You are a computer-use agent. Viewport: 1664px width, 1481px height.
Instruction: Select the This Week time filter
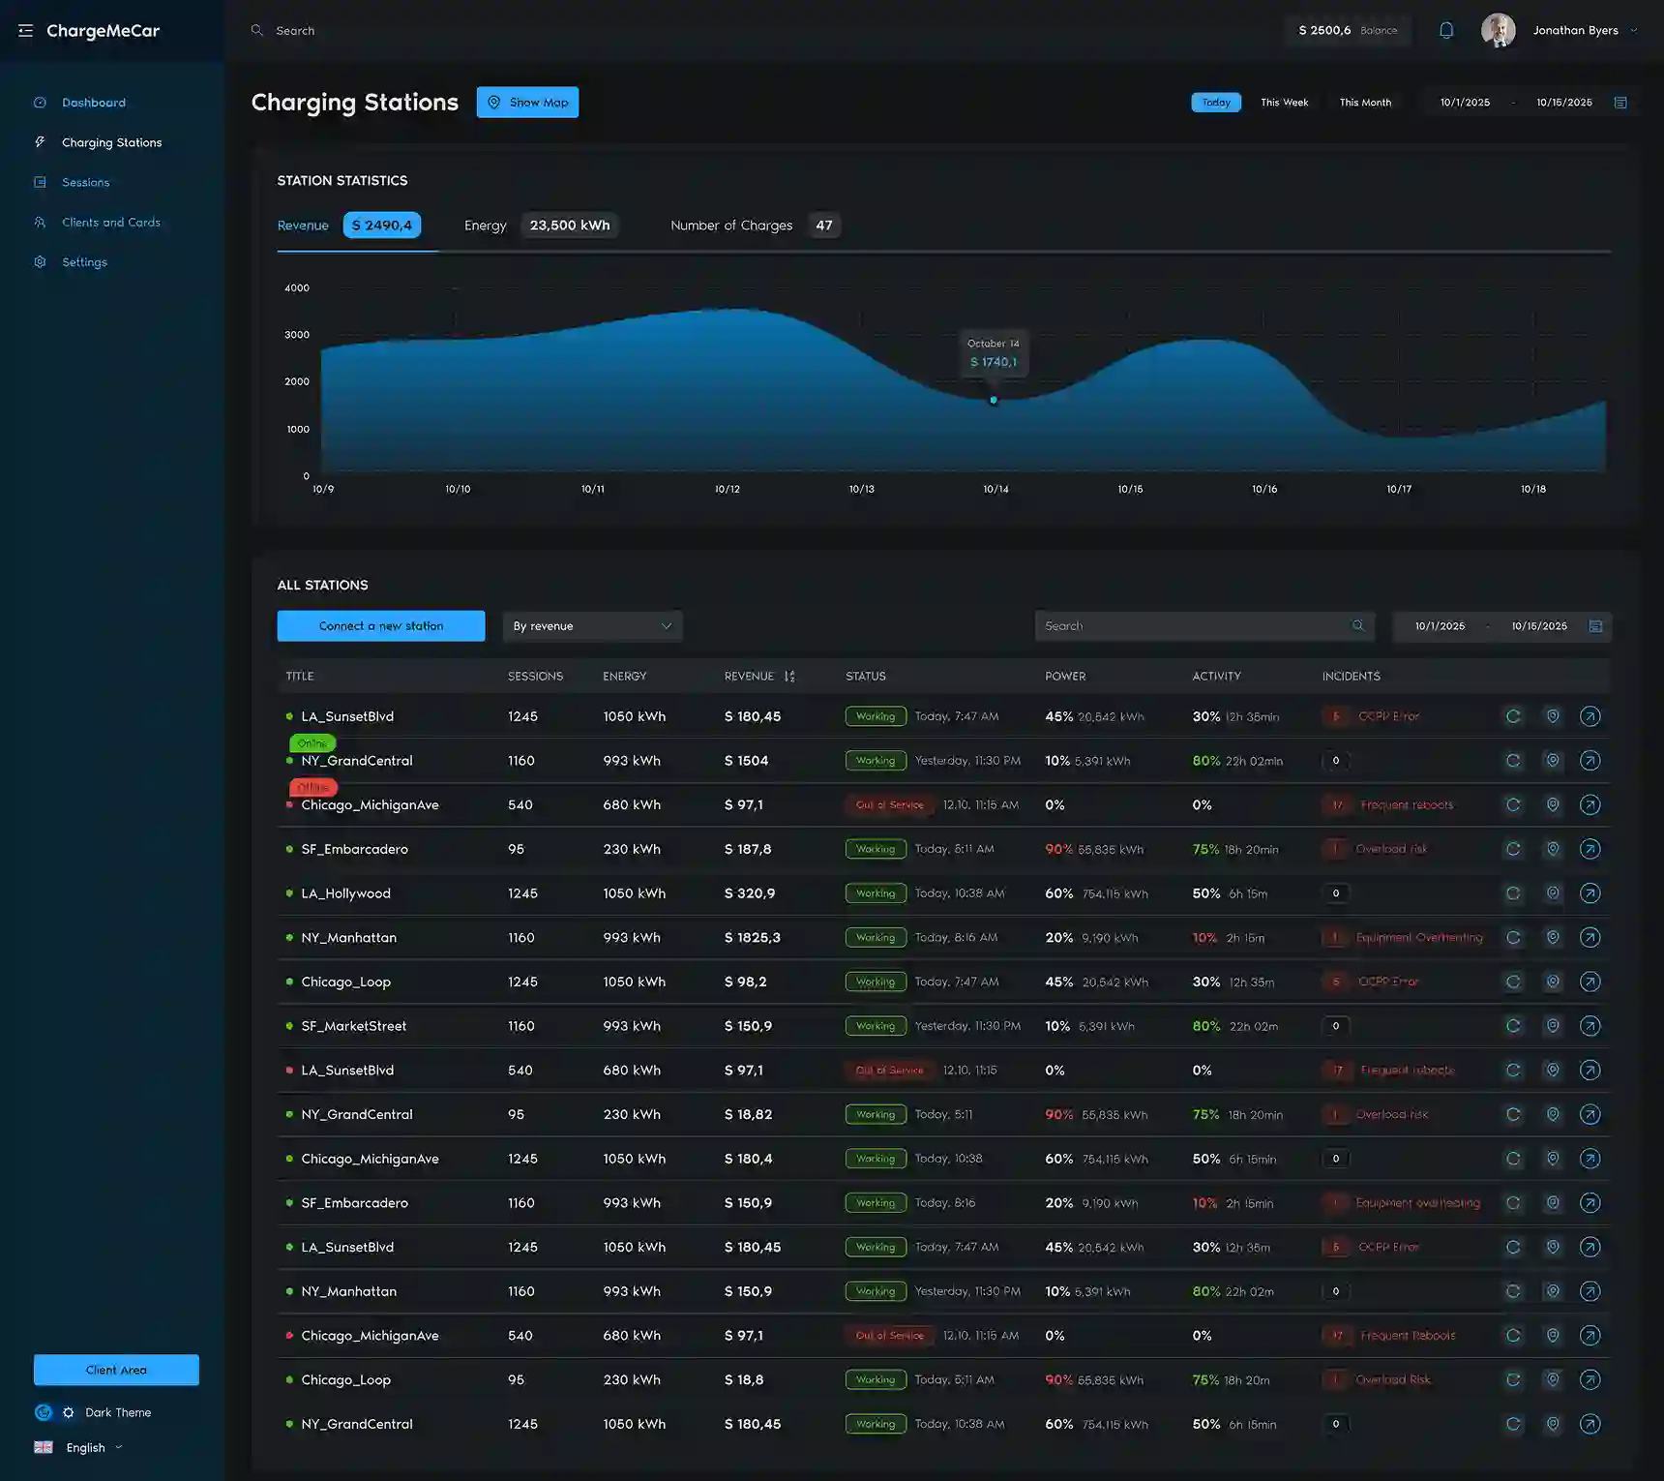coord(1284,103)
